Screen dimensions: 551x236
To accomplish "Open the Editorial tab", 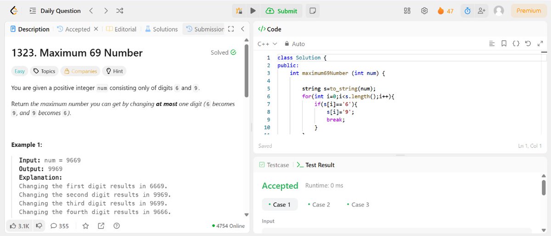I will click(x=121, y=29).
